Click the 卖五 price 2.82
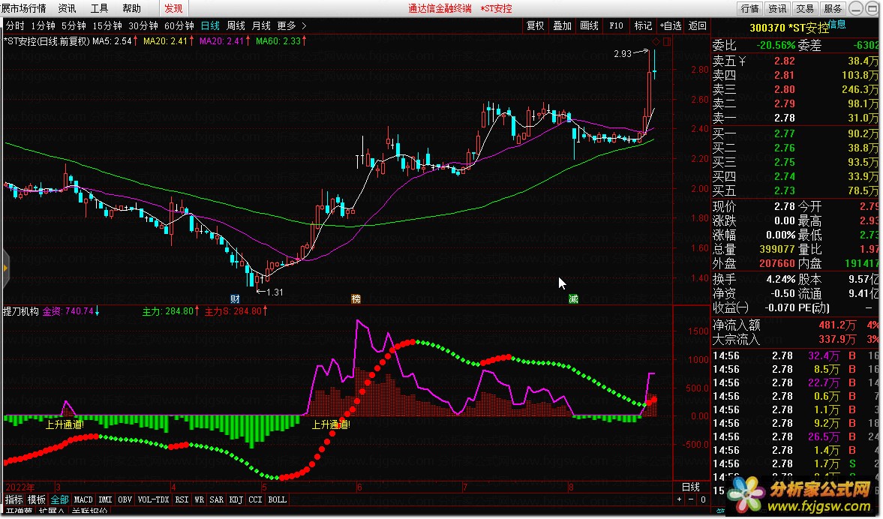Viewport: 883px width, 519px height. coord(785,61)
